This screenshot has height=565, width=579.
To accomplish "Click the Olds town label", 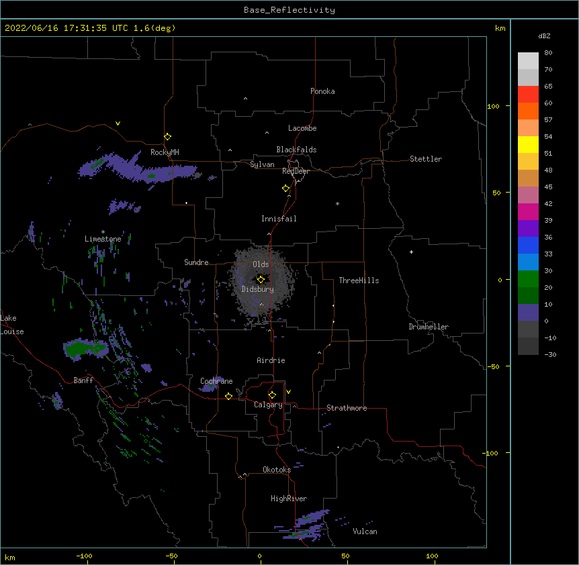I will click(261, 264).
